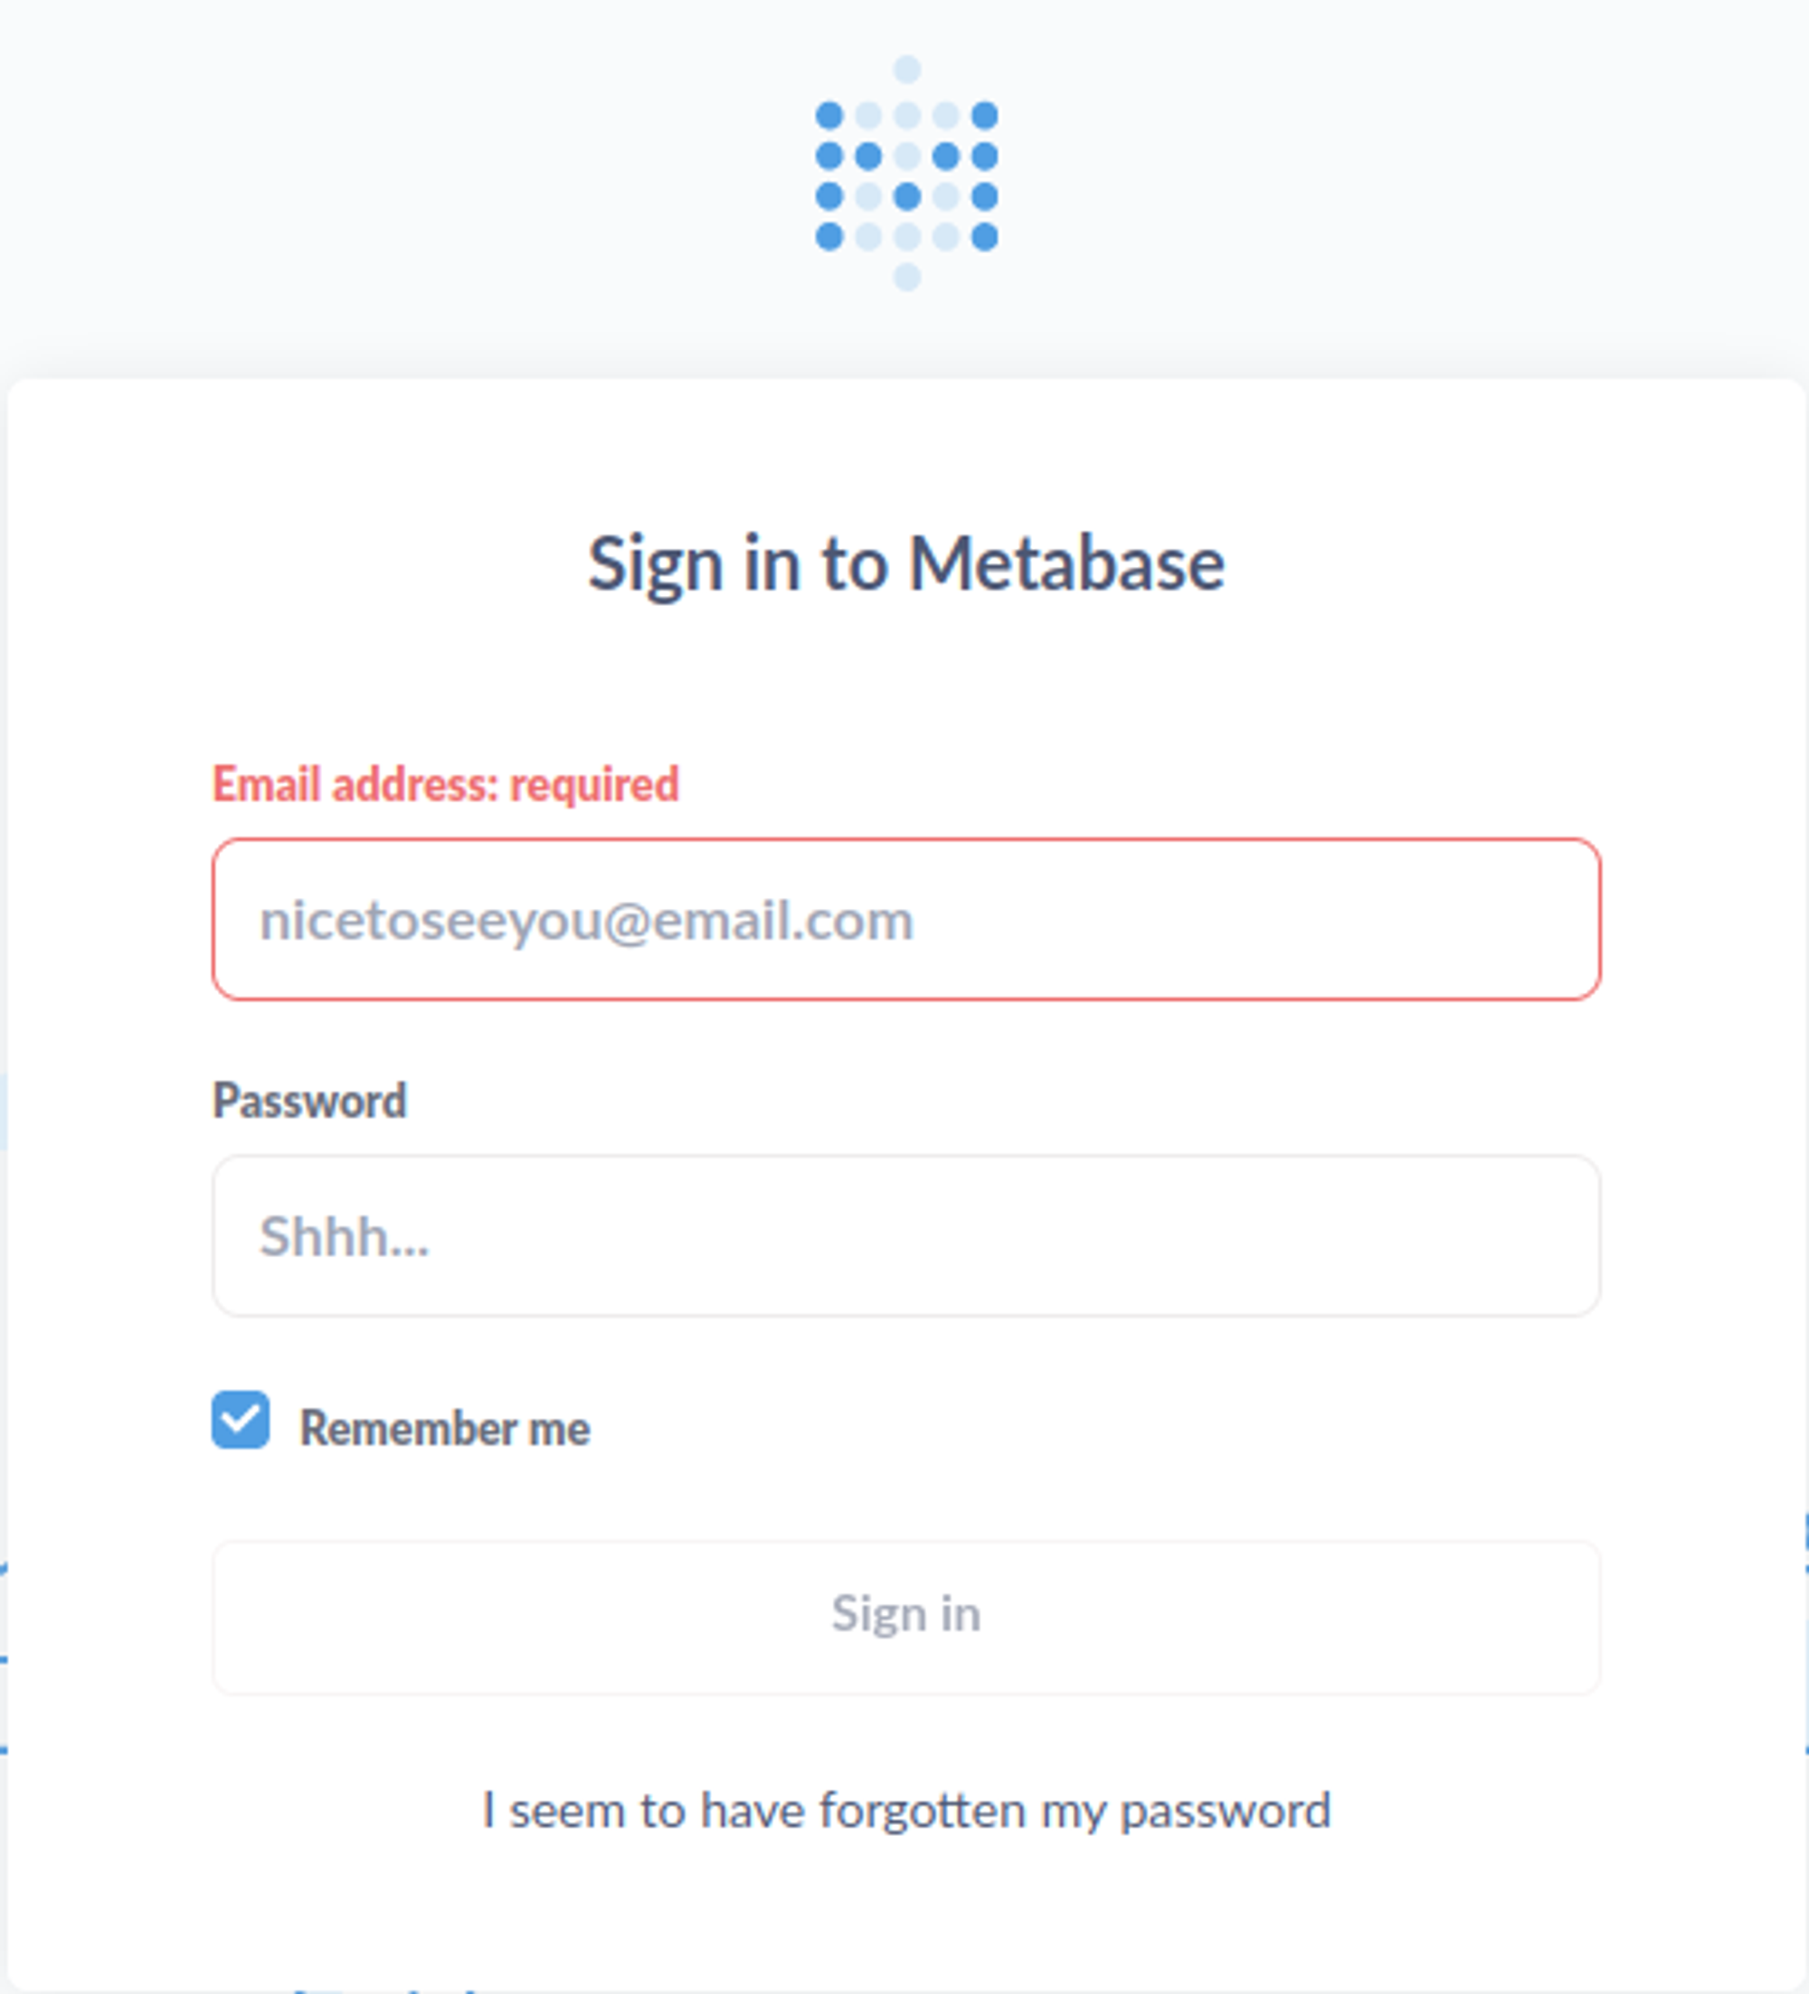Click the "Shhh..." placeholder text
This screenshot has width=1809, height=1994.
[345, 1236]
